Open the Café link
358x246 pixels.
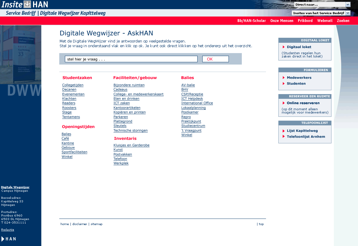click(65, 139)
